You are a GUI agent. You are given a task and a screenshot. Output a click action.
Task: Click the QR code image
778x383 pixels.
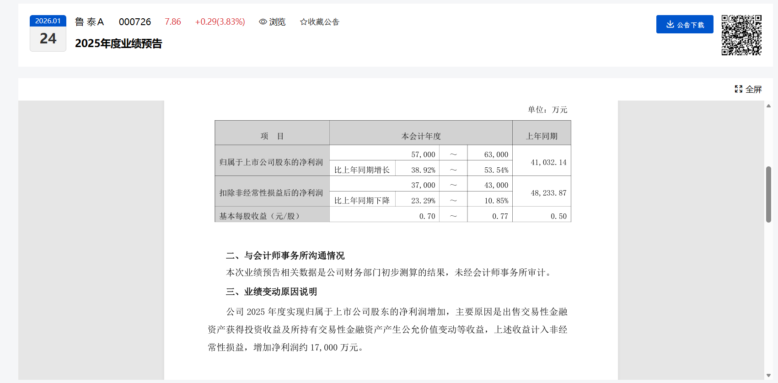741,35
